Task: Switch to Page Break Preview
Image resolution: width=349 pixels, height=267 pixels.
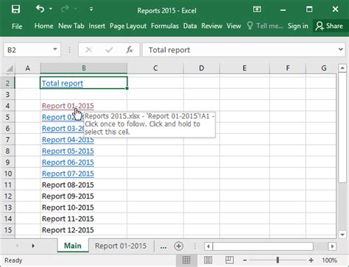Action: coord(229,260)
